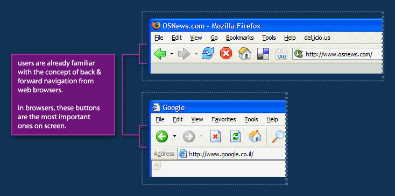
Task: Click OSNews site favicon in address bar
Action: click(299, 54)
